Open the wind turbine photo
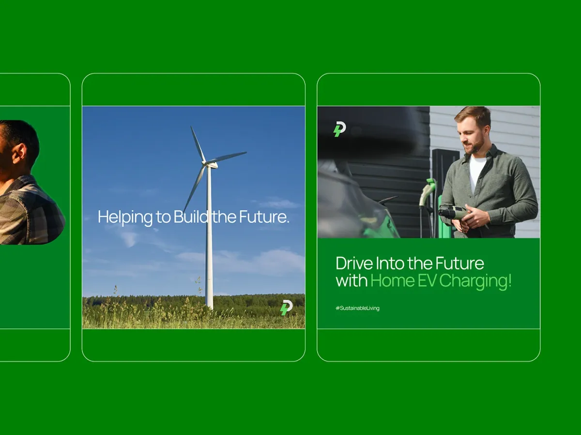This screenshot has height=435, width=581. click(x=194, y=217)
